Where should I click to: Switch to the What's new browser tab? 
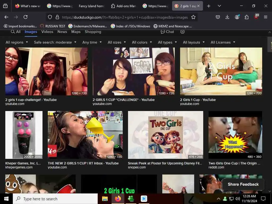(28, 6)
